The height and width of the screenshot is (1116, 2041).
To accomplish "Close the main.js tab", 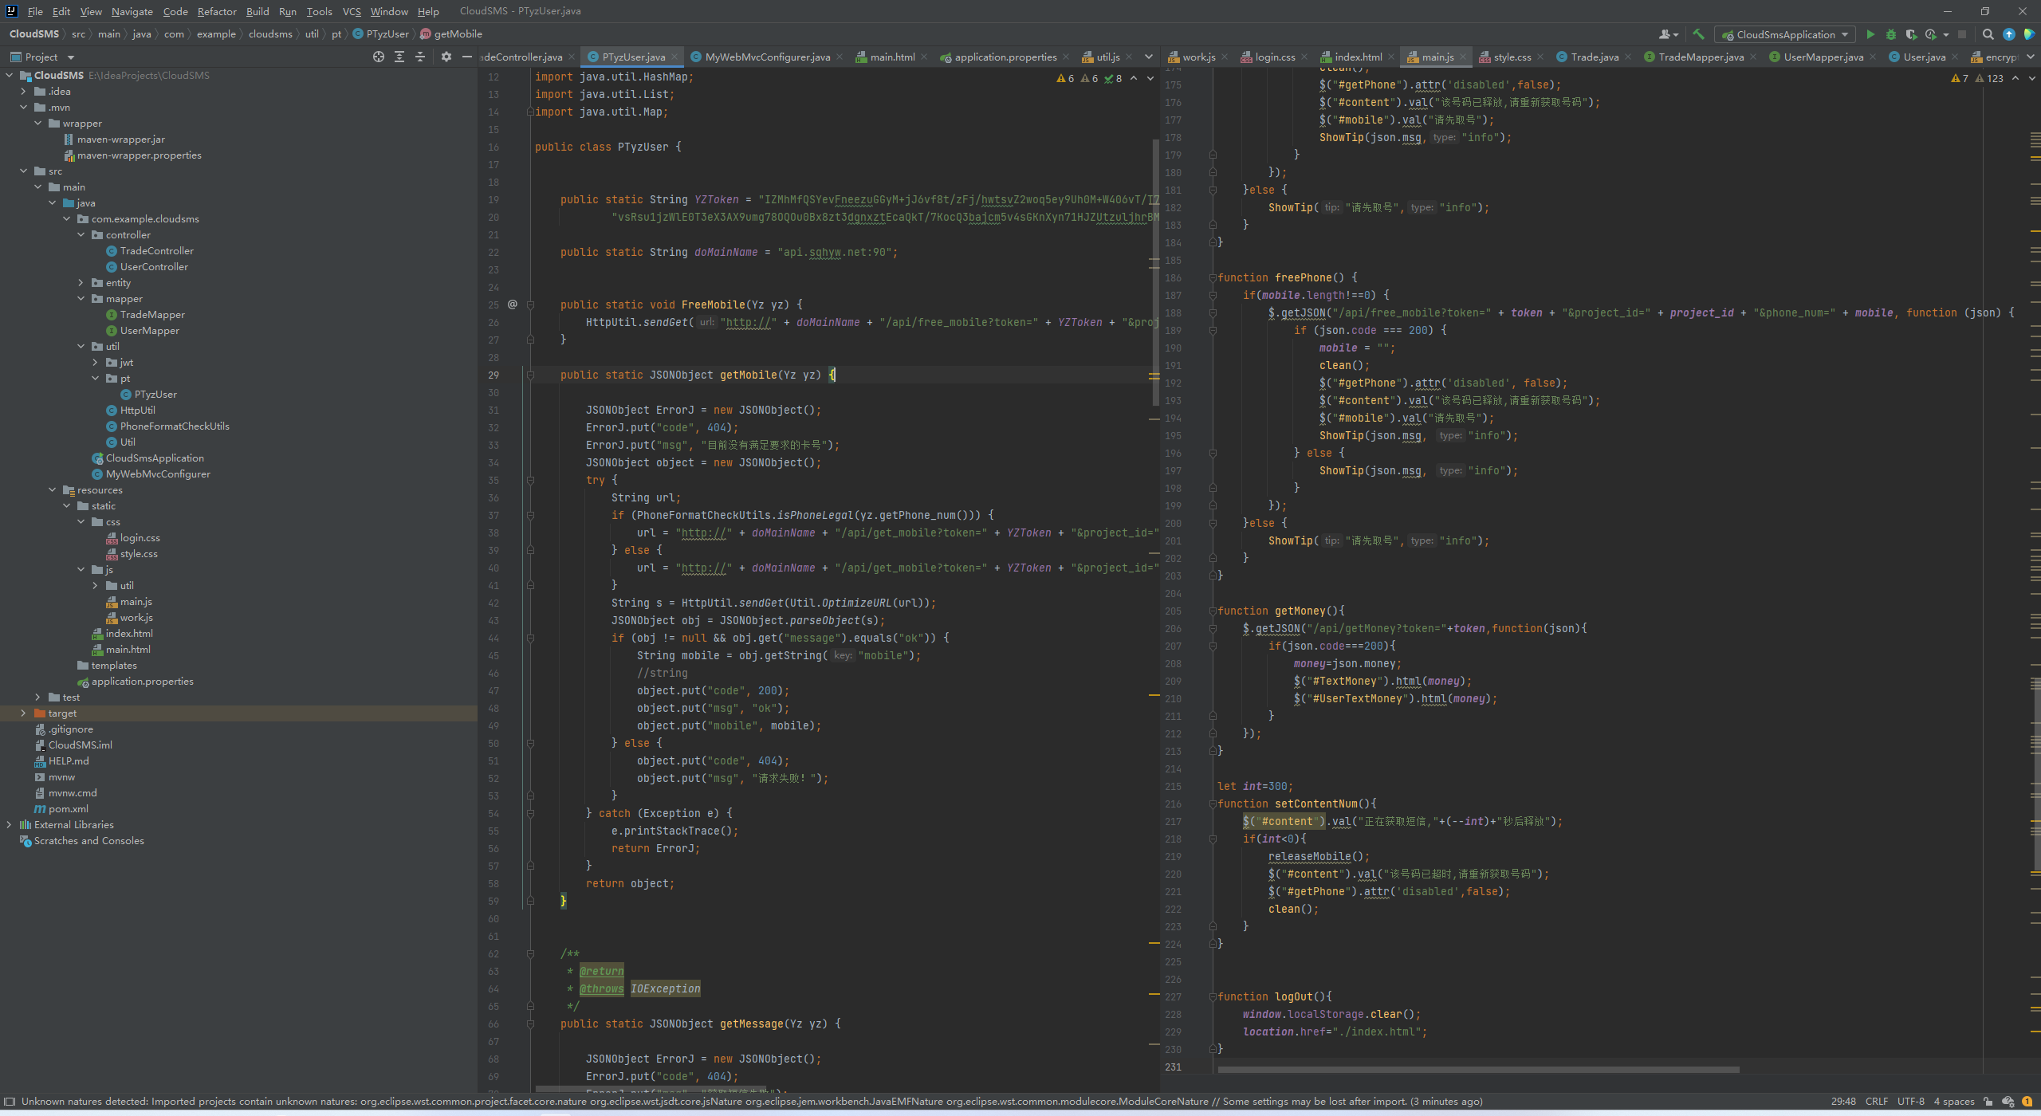I will [1463, 57].
